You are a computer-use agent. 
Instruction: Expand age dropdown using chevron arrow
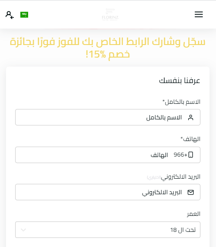[23, 230]
